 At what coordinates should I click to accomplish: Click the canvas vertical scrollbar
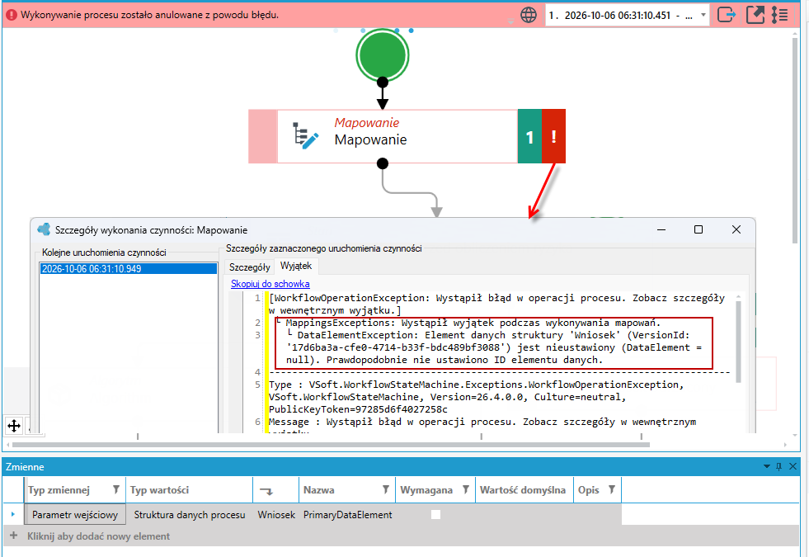(794, 139)
